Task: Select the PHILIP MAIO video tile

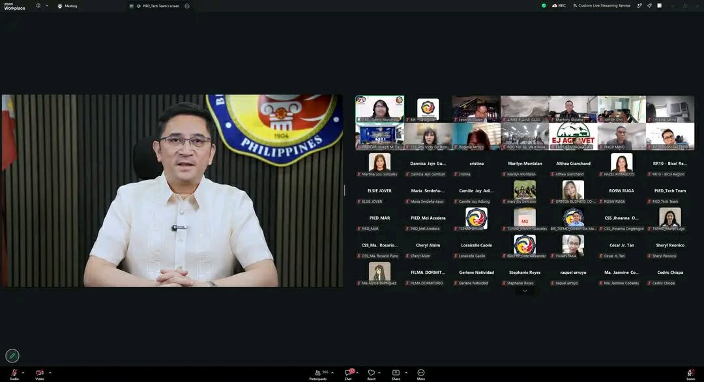Action: coord(621,136)
